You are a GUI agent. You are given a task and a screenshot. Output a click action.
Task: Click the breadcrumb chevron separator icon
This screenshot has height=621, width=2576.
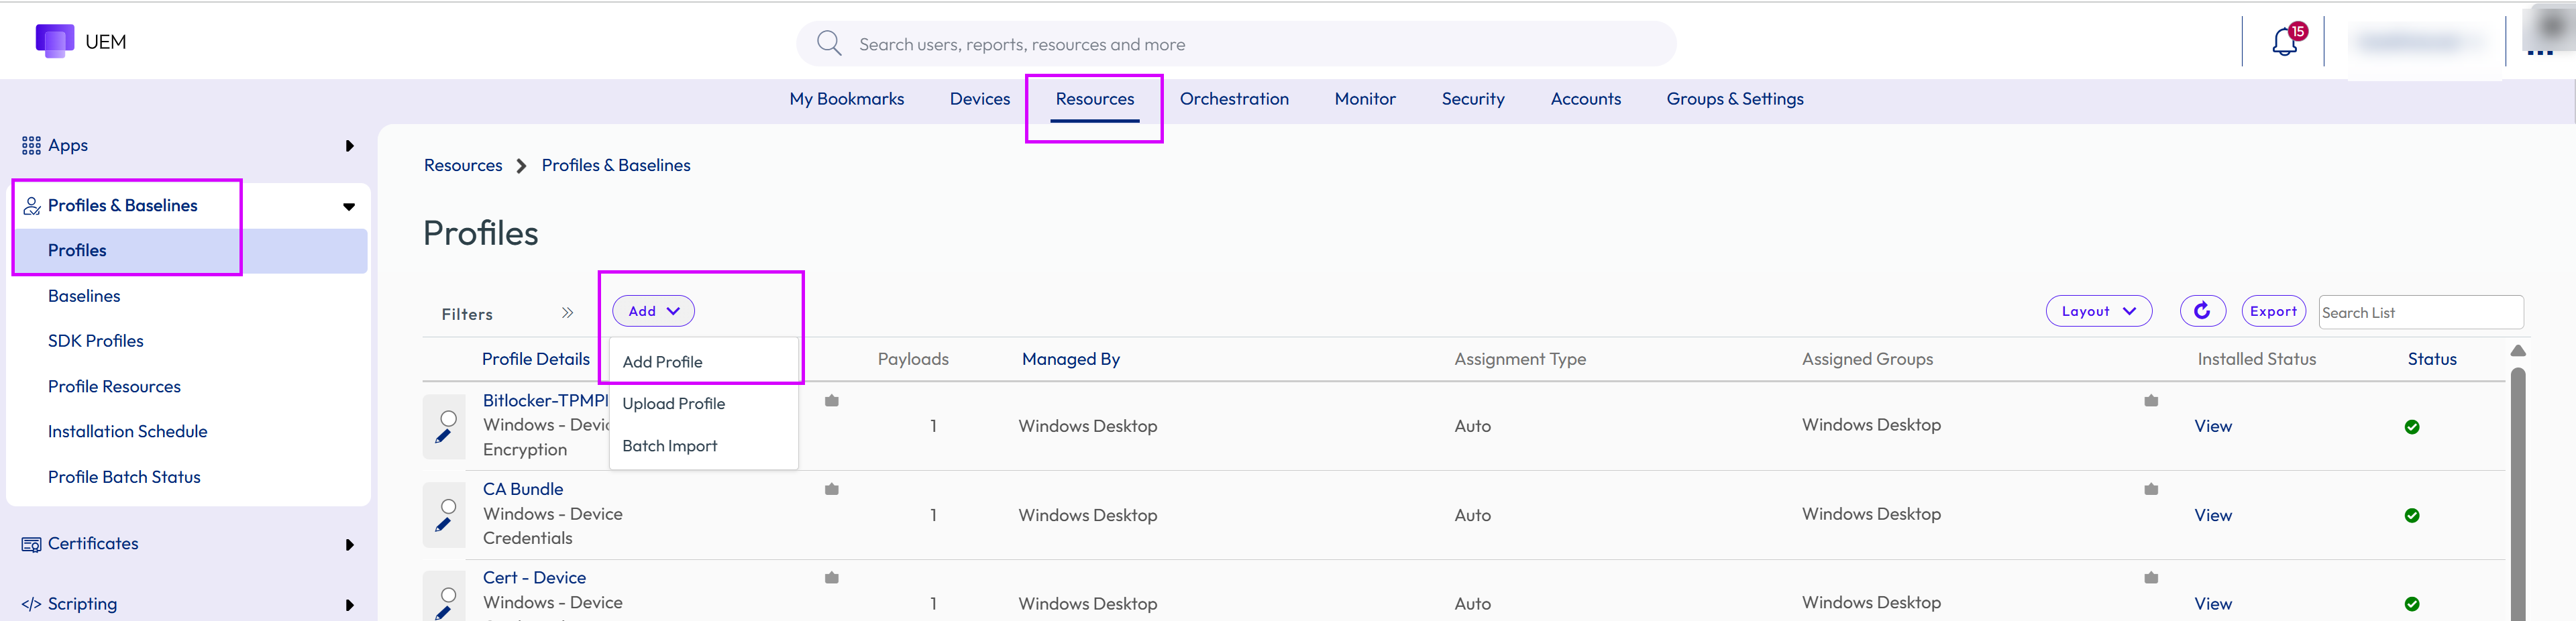coord(521,166)
